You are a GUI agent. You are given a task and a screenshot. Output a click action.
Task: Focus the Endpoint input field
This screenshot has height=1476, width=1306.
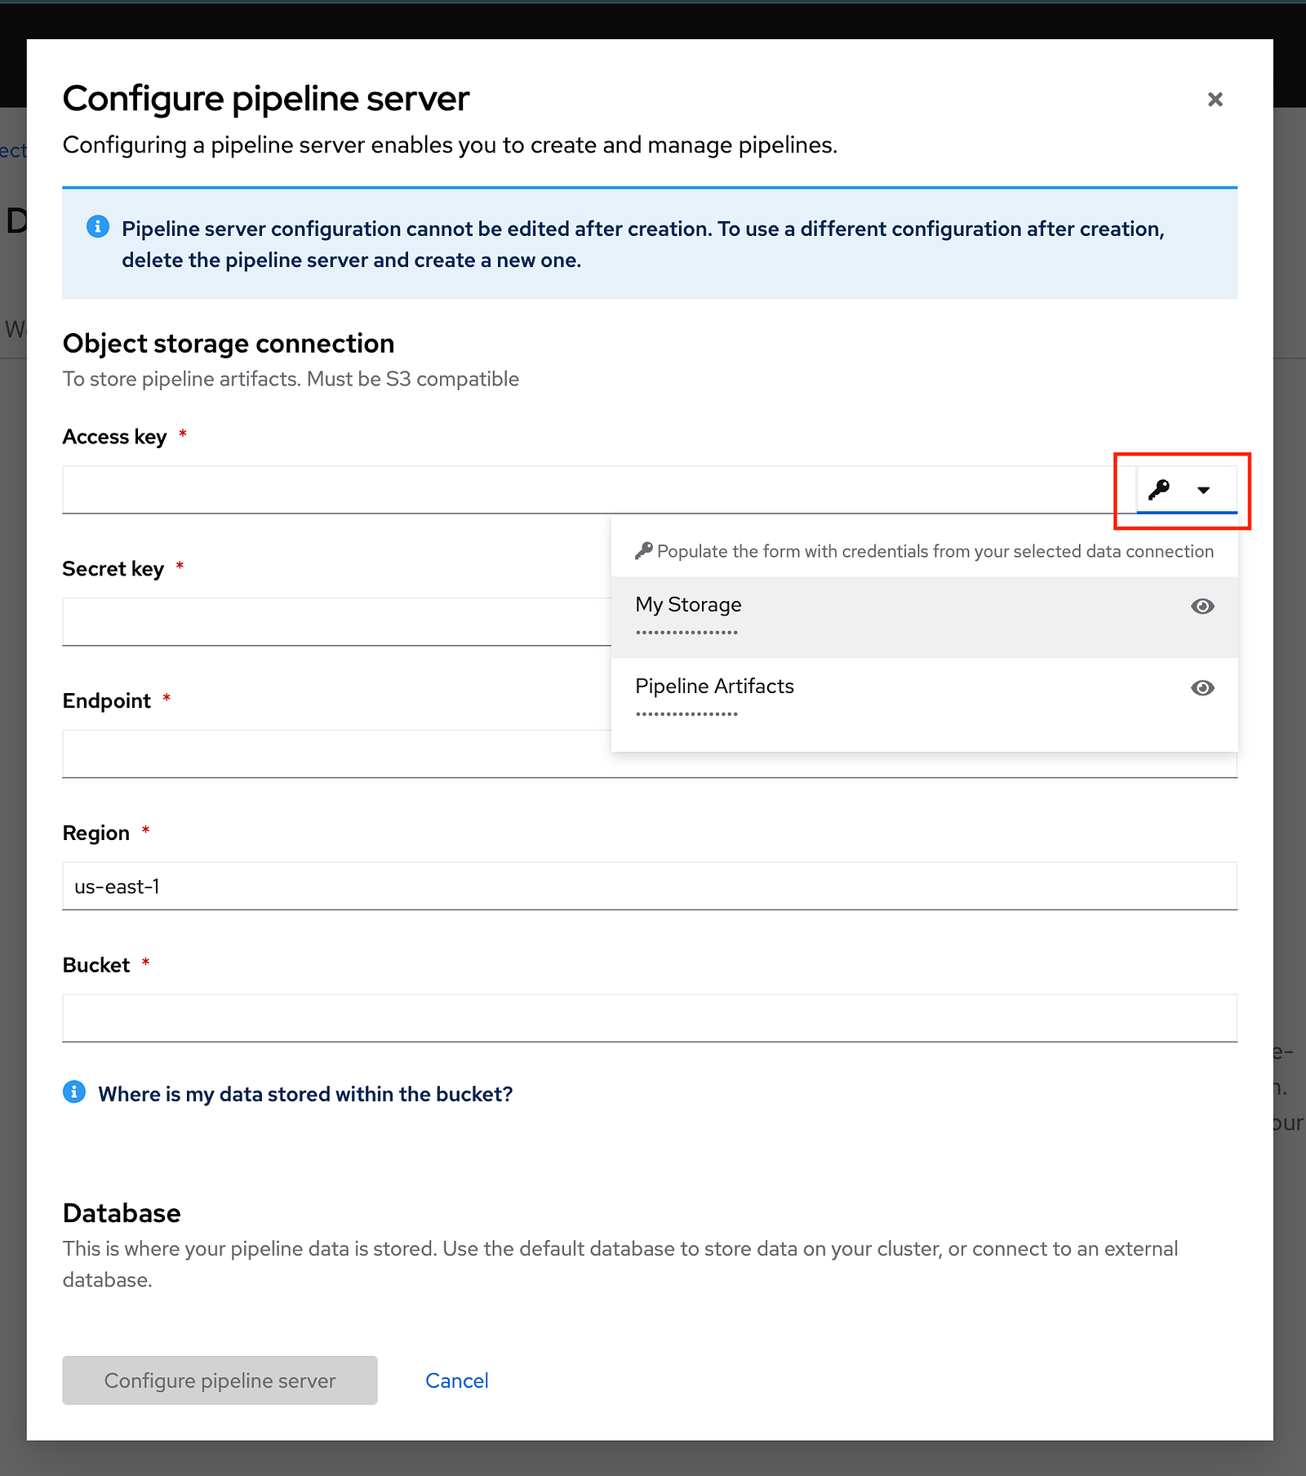click(x=337, y=754)
